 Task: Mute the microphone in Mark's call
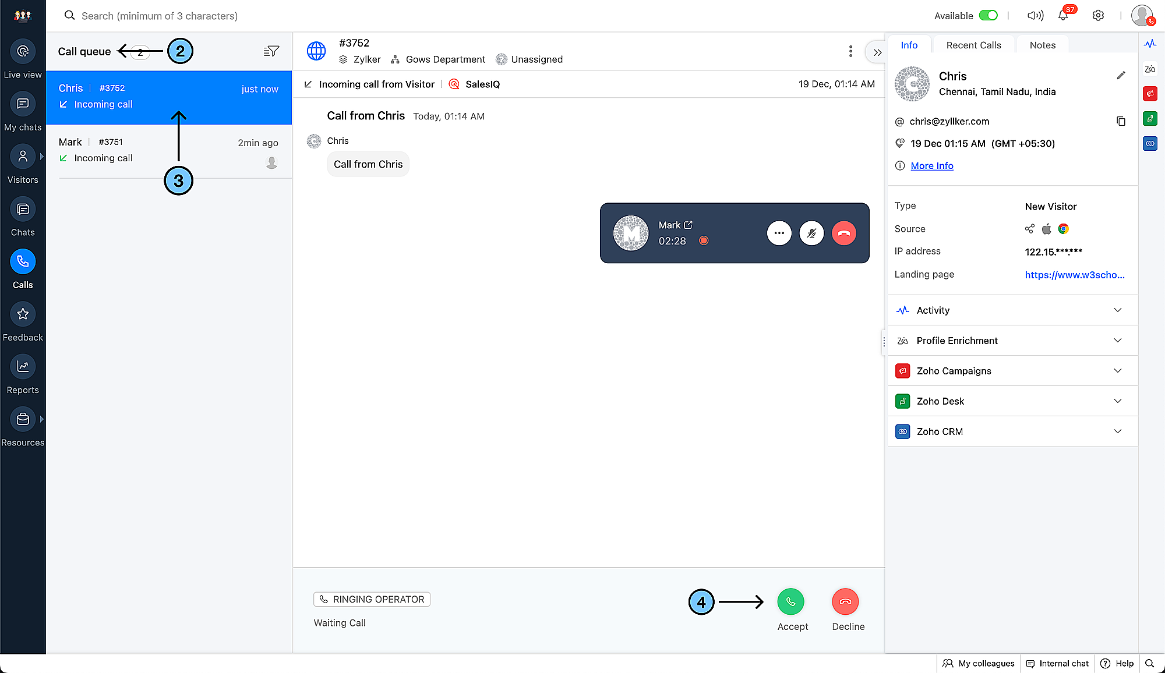(811, 233)
